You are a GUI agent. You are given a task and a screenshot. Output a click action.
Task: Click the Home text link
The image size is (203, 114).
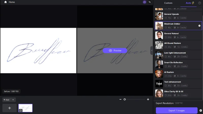coord(12,2)
